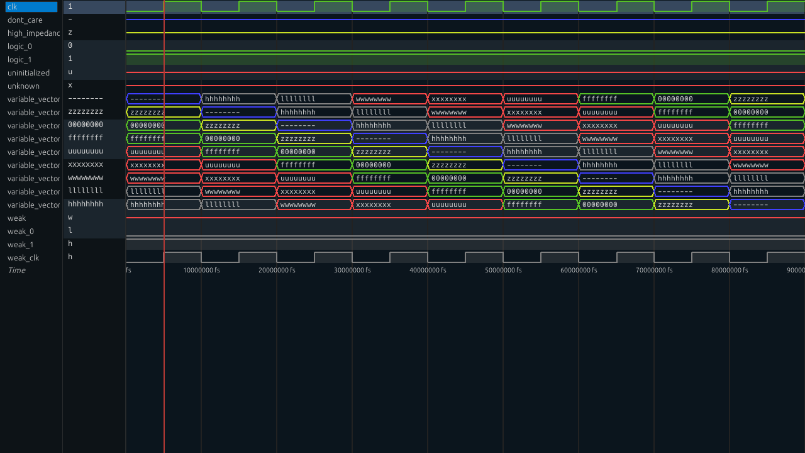Click the 50000000 fs timeline tick label
The width and height of the screenshot is (805, 453).
pyautogui.click(x=503, y=270)
